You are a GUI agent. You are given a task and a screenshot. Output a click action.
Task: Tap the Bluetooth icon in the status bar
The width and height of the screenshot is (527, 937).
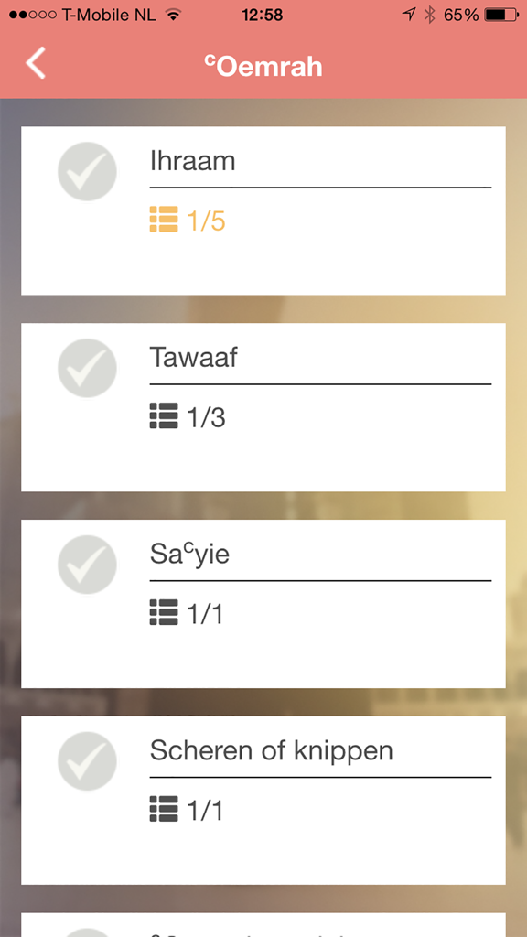(x=428, y=14)
